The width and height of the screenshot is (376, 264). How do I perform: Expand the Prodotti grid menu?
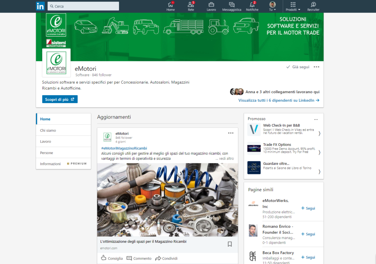(x=293, y=6)
